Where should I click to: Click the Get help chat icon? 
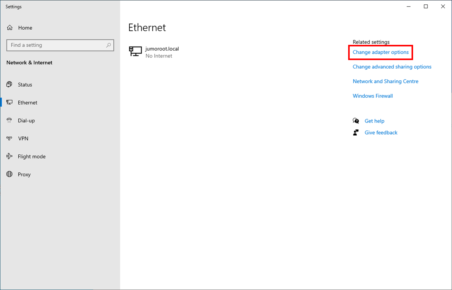tap(356, 121)
